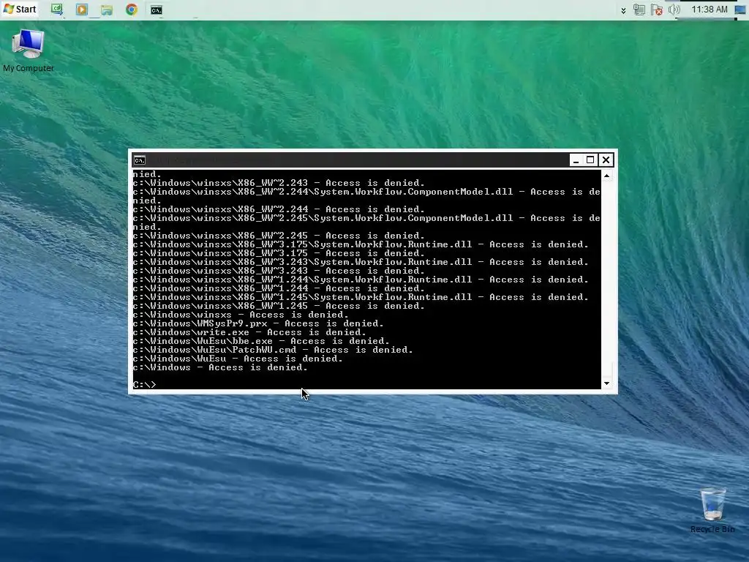
Task: Click the 'X86_WW~3.243\System.Workflow.Runtime.dll' line
Action: 361,263
